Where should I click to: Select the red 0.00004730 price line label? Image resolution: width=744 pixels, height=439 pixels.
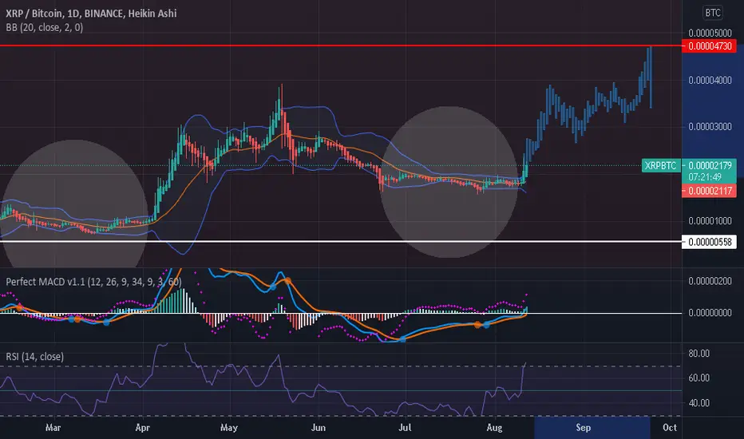pyautogui.click(x=710, y=46)
